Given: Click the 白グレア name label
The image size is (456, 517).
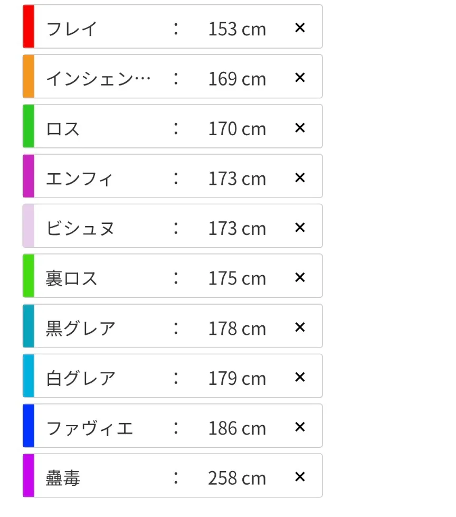Looking at the screenshot, I should pyautogui.click(x=81, y=378).
